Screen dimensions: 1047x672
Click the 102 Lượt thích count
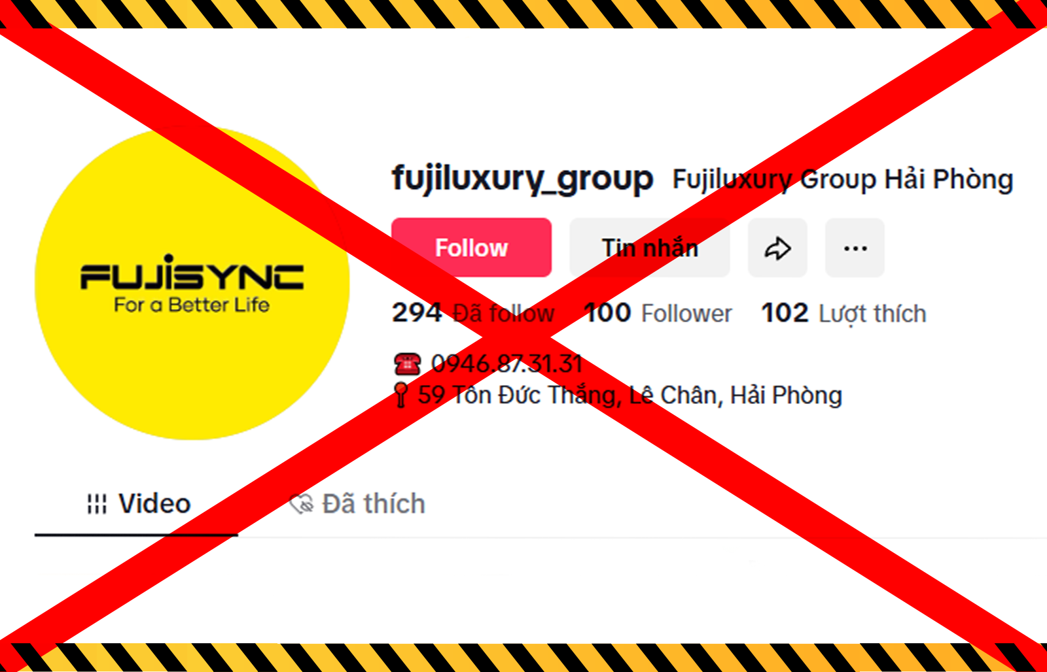(844, 313)
